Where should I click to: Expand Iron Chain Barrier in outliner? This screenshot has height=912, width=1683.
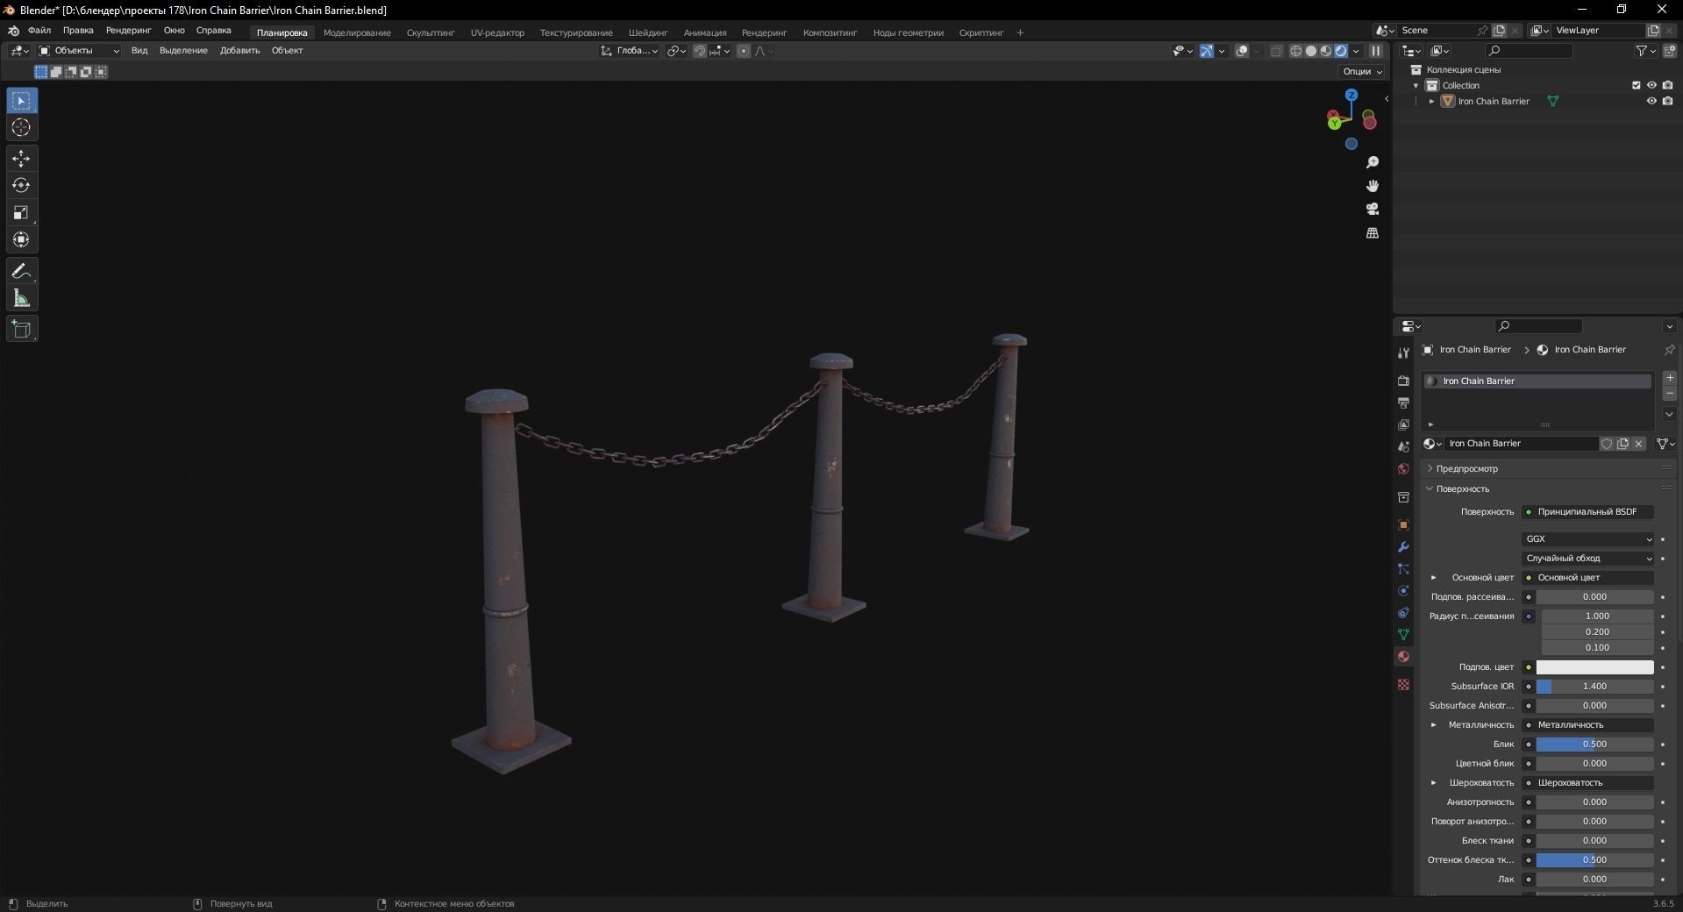click(1432, 101)
